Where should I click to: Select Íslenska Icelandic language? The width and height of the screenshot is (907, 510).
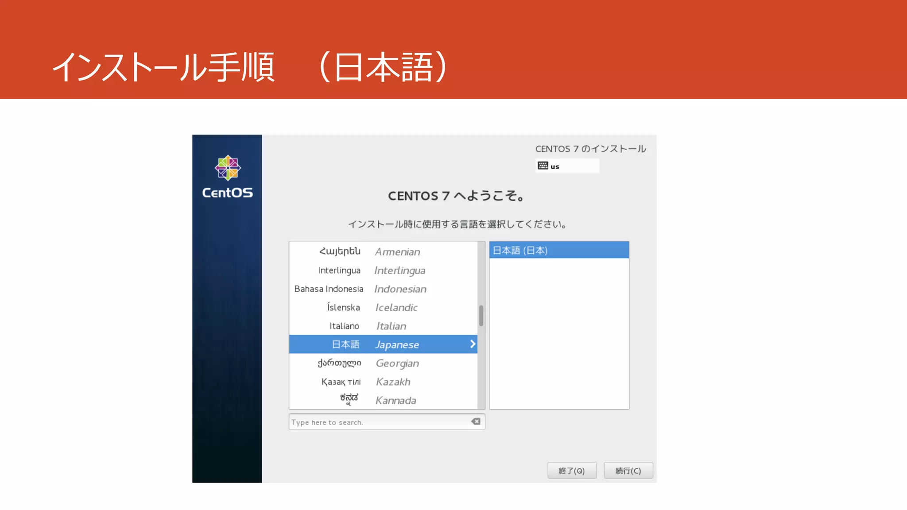click(x=383, y=307)
